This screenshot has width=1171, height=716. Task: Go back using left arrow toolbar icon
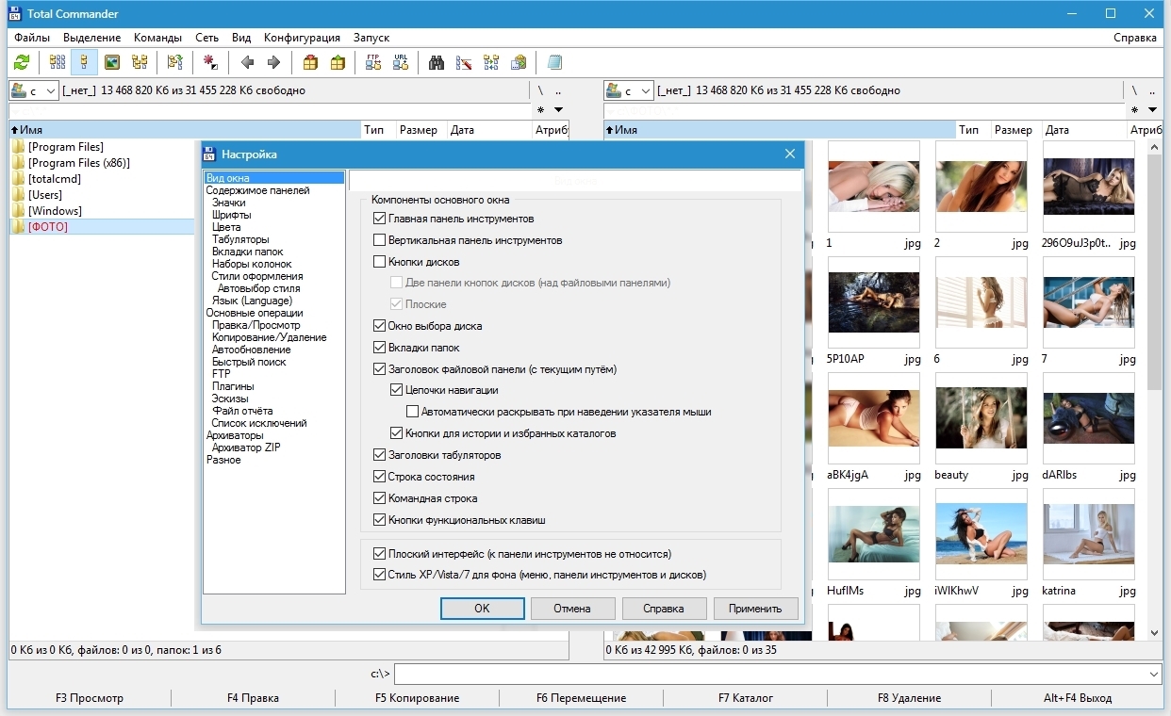(247, 63)
